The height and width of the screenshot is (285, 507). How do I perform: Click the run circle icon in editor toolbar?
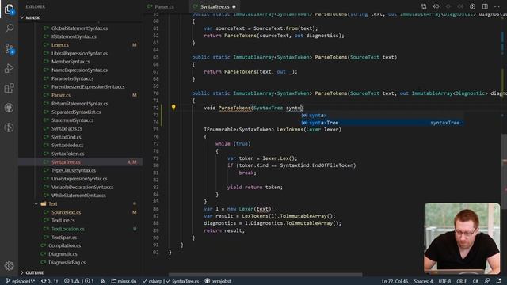(x=472, y=6)
